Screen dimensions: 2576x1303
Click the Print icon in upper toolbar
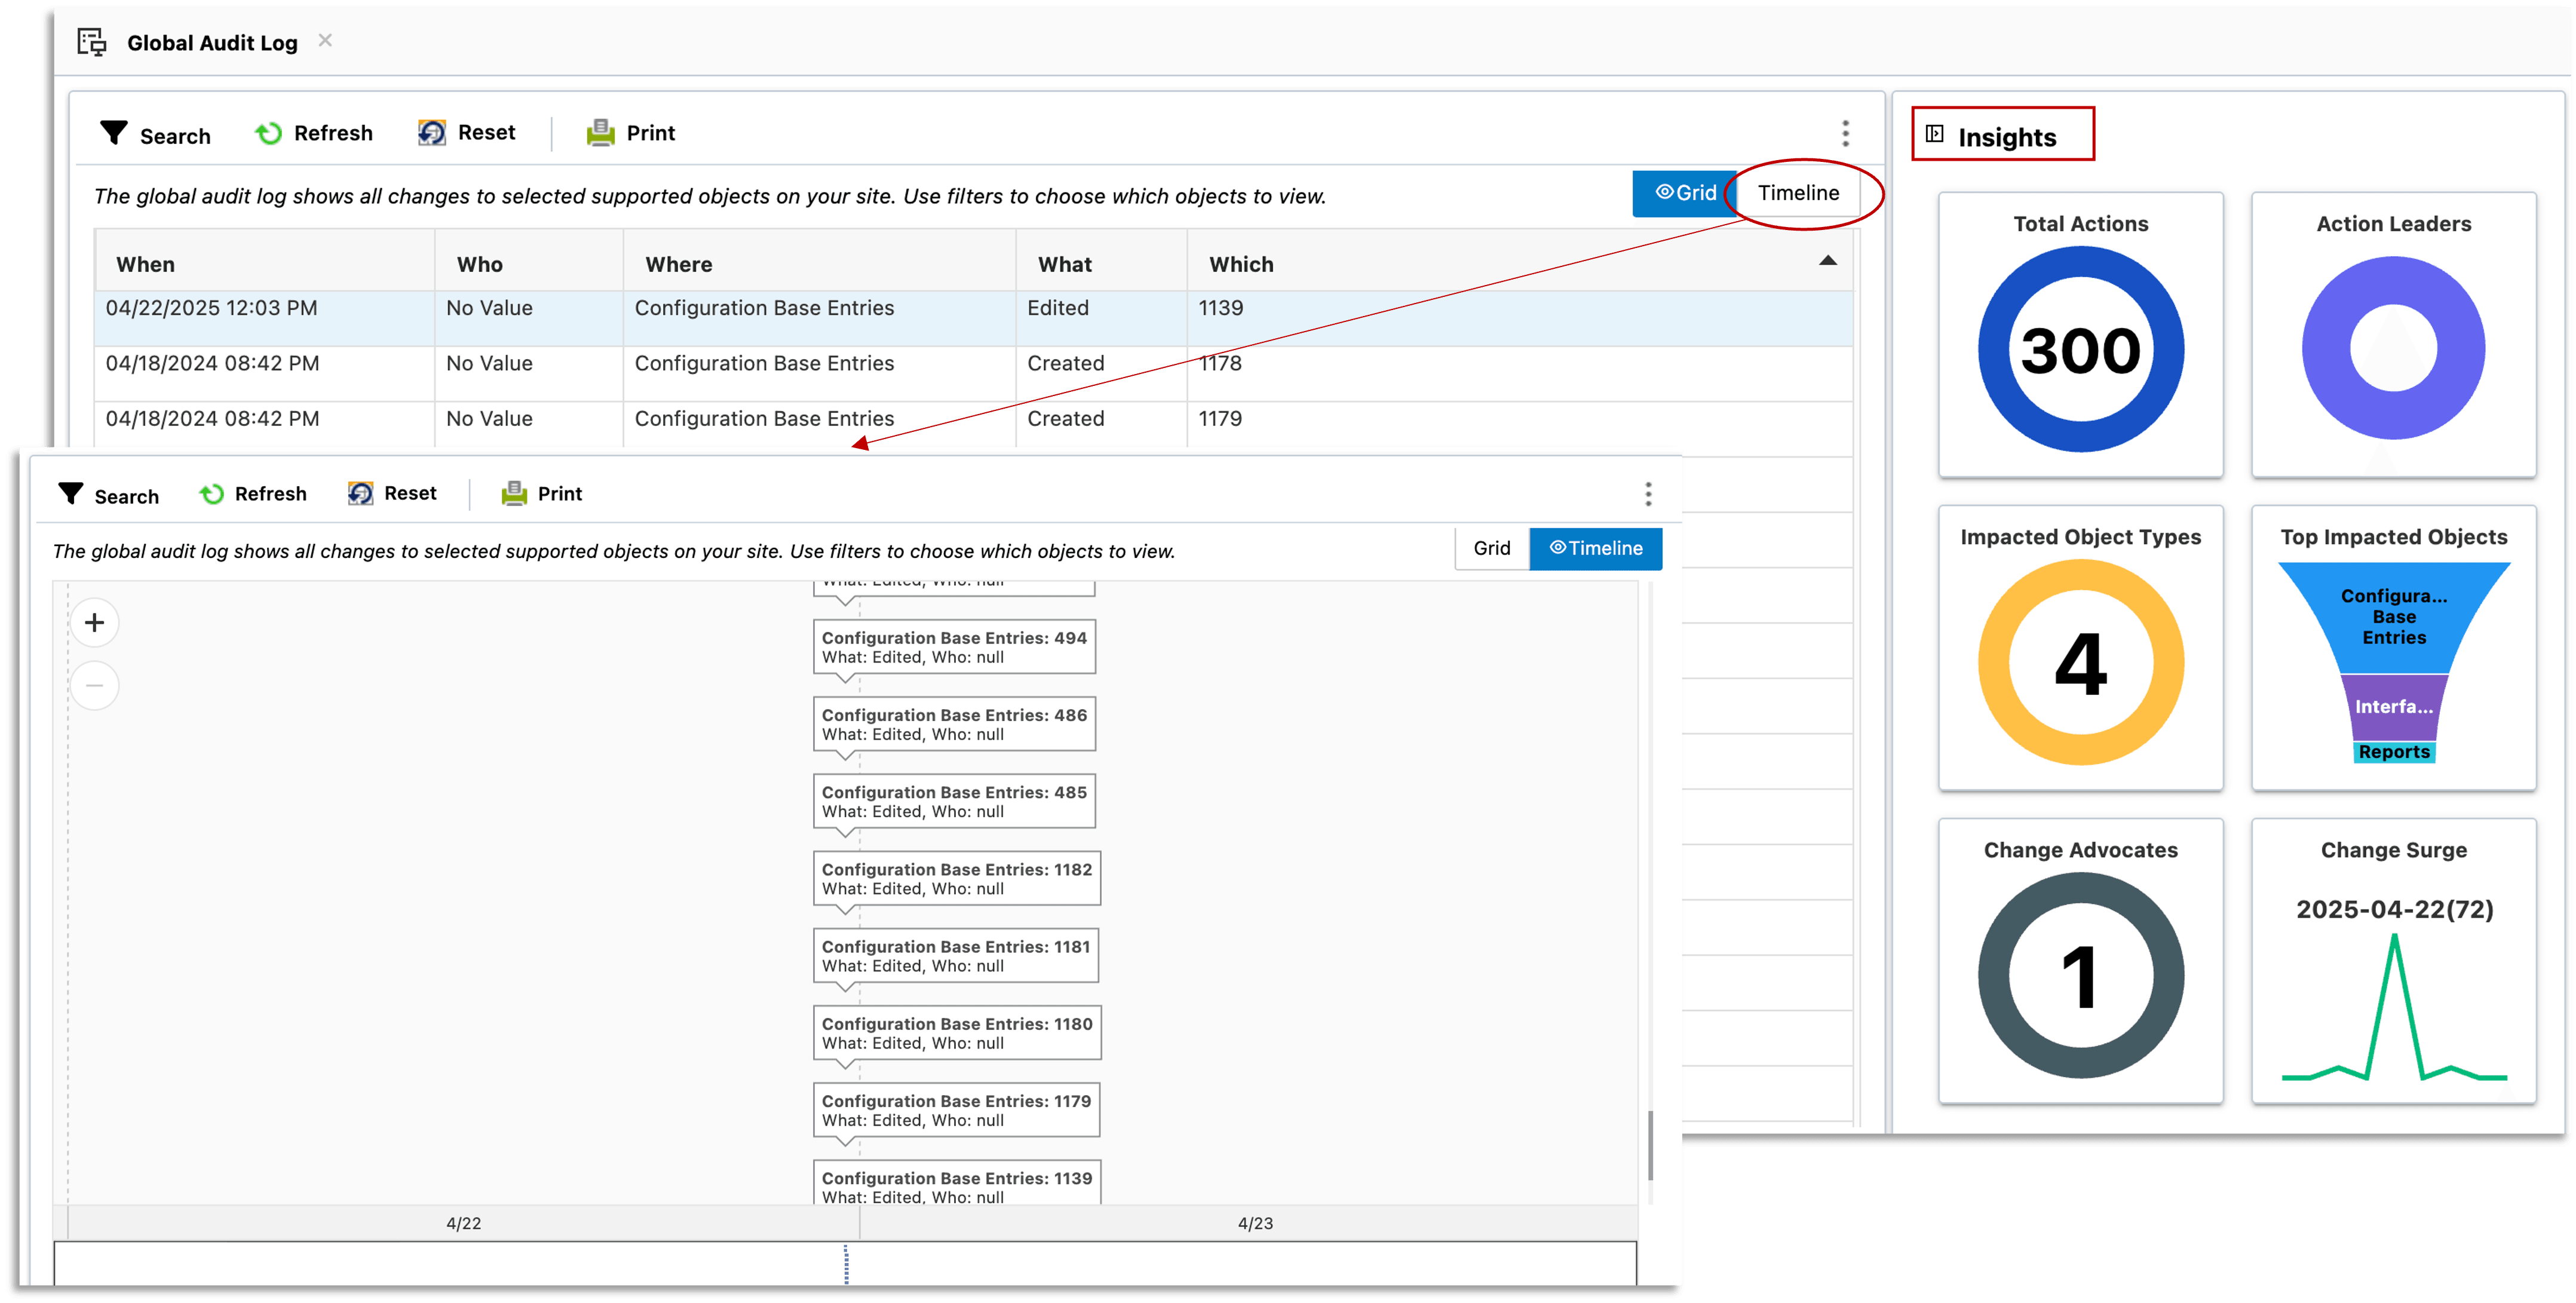coord(600,133)
